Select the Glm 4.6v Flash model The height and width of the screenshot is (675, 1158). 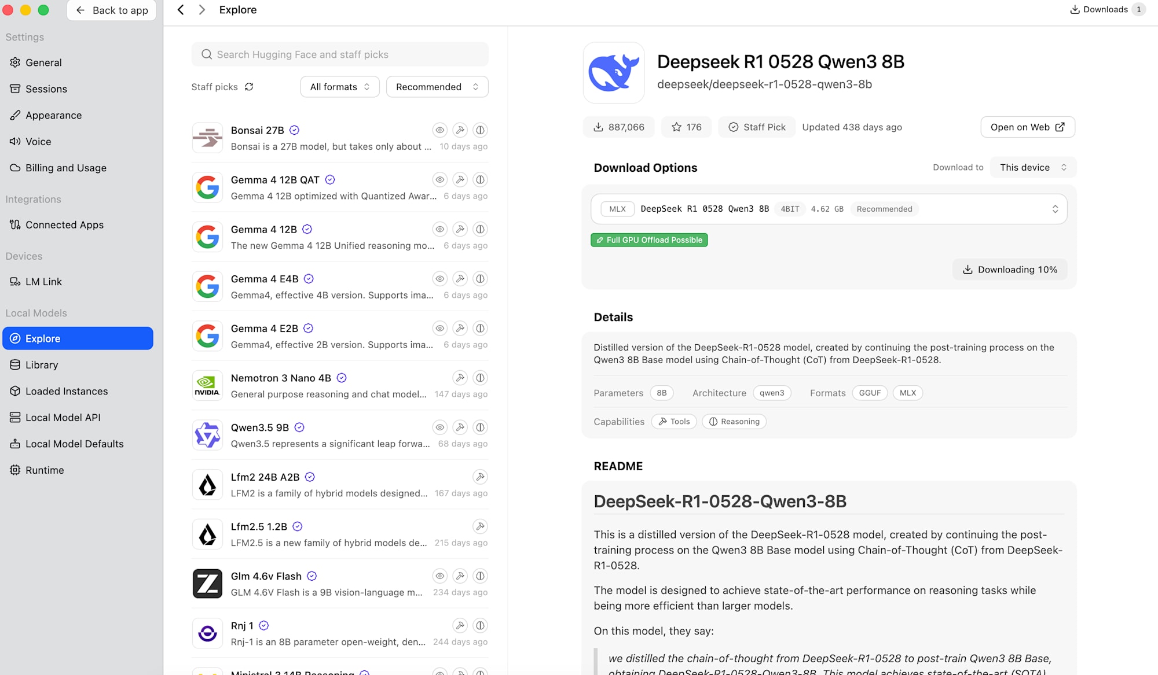tap(340, 584)
